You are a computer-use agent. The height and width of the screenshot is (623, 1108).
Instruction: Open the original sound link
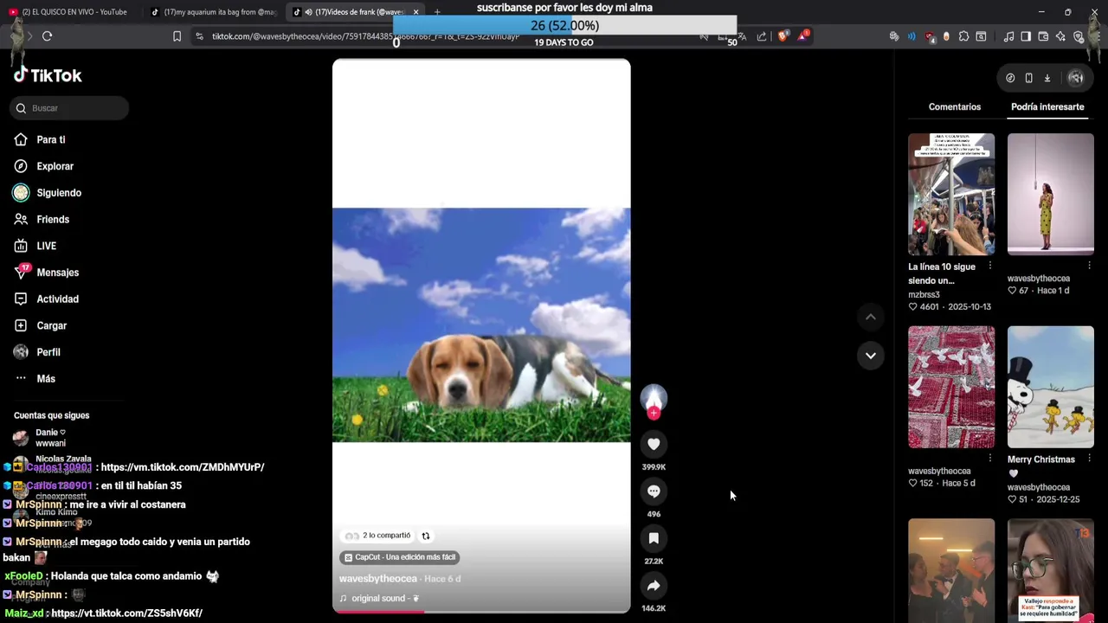click(379, 598)
